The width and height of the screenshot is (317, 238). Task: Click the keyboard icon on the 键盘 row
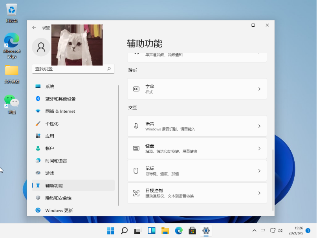pos(136,148)
